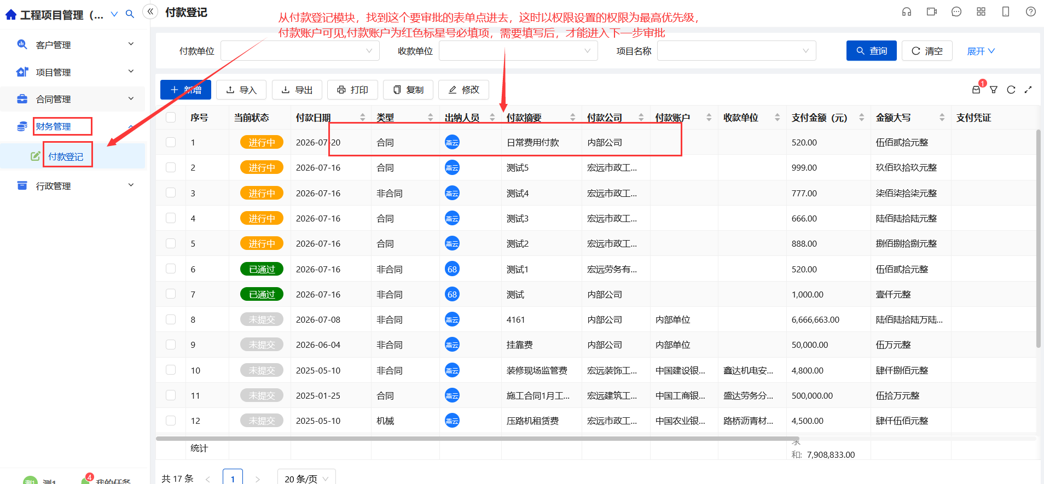Viewport: 1044px width, 484px height.
Task: Click the fullscreen expand icon above table
Action: pos(1028,90)
